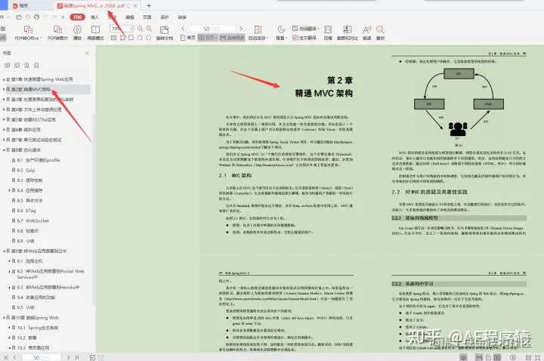The image size is (544, 361).
Task: Expand 第1章 bookmark node
Action: click(x=4, y=79)
